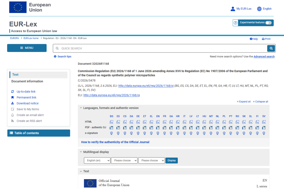This screenshot has width=284, height=189.
Task: Open the English (en) language dropdown
Action: (x=97, y=160)
